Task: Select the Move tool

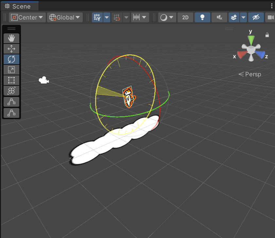Action: pos(11,49)
